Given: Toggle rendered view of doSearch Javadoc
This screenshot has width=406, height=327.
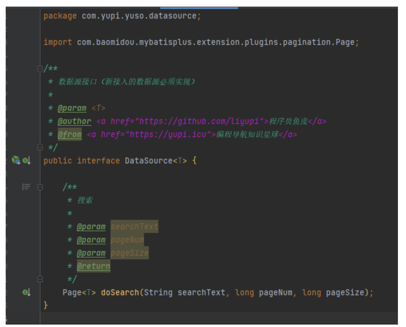Looking at the screenshot, I should tap(26, 187).
